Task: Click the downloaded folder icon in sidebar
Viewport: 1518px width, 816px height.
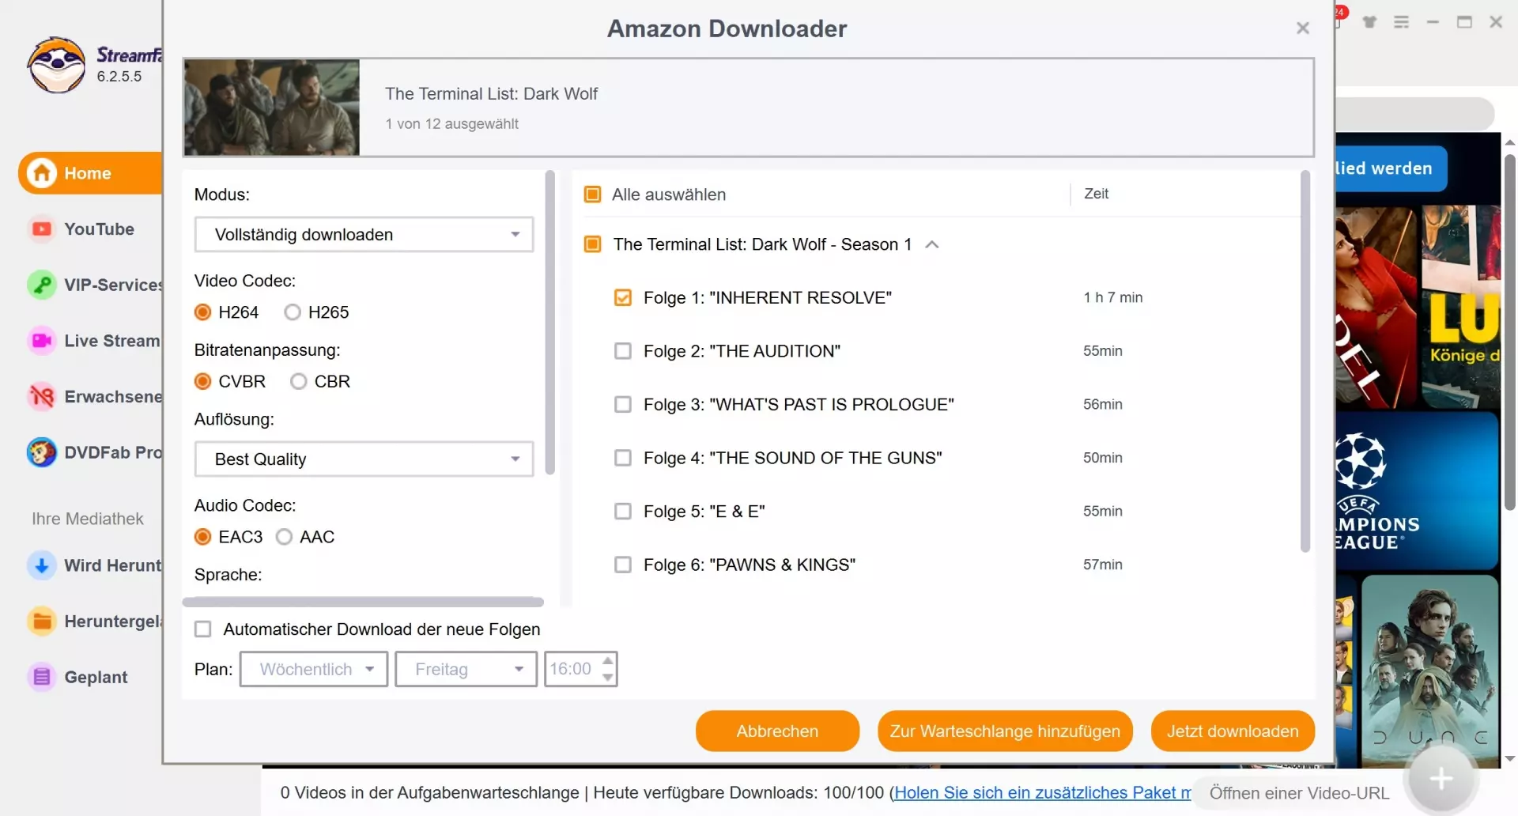Action: pyautogui.click(x=42, y=621)
